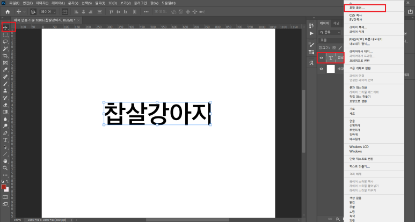Open the 필터(T) menu
415x222 pixels.
[x=100, y=3]
